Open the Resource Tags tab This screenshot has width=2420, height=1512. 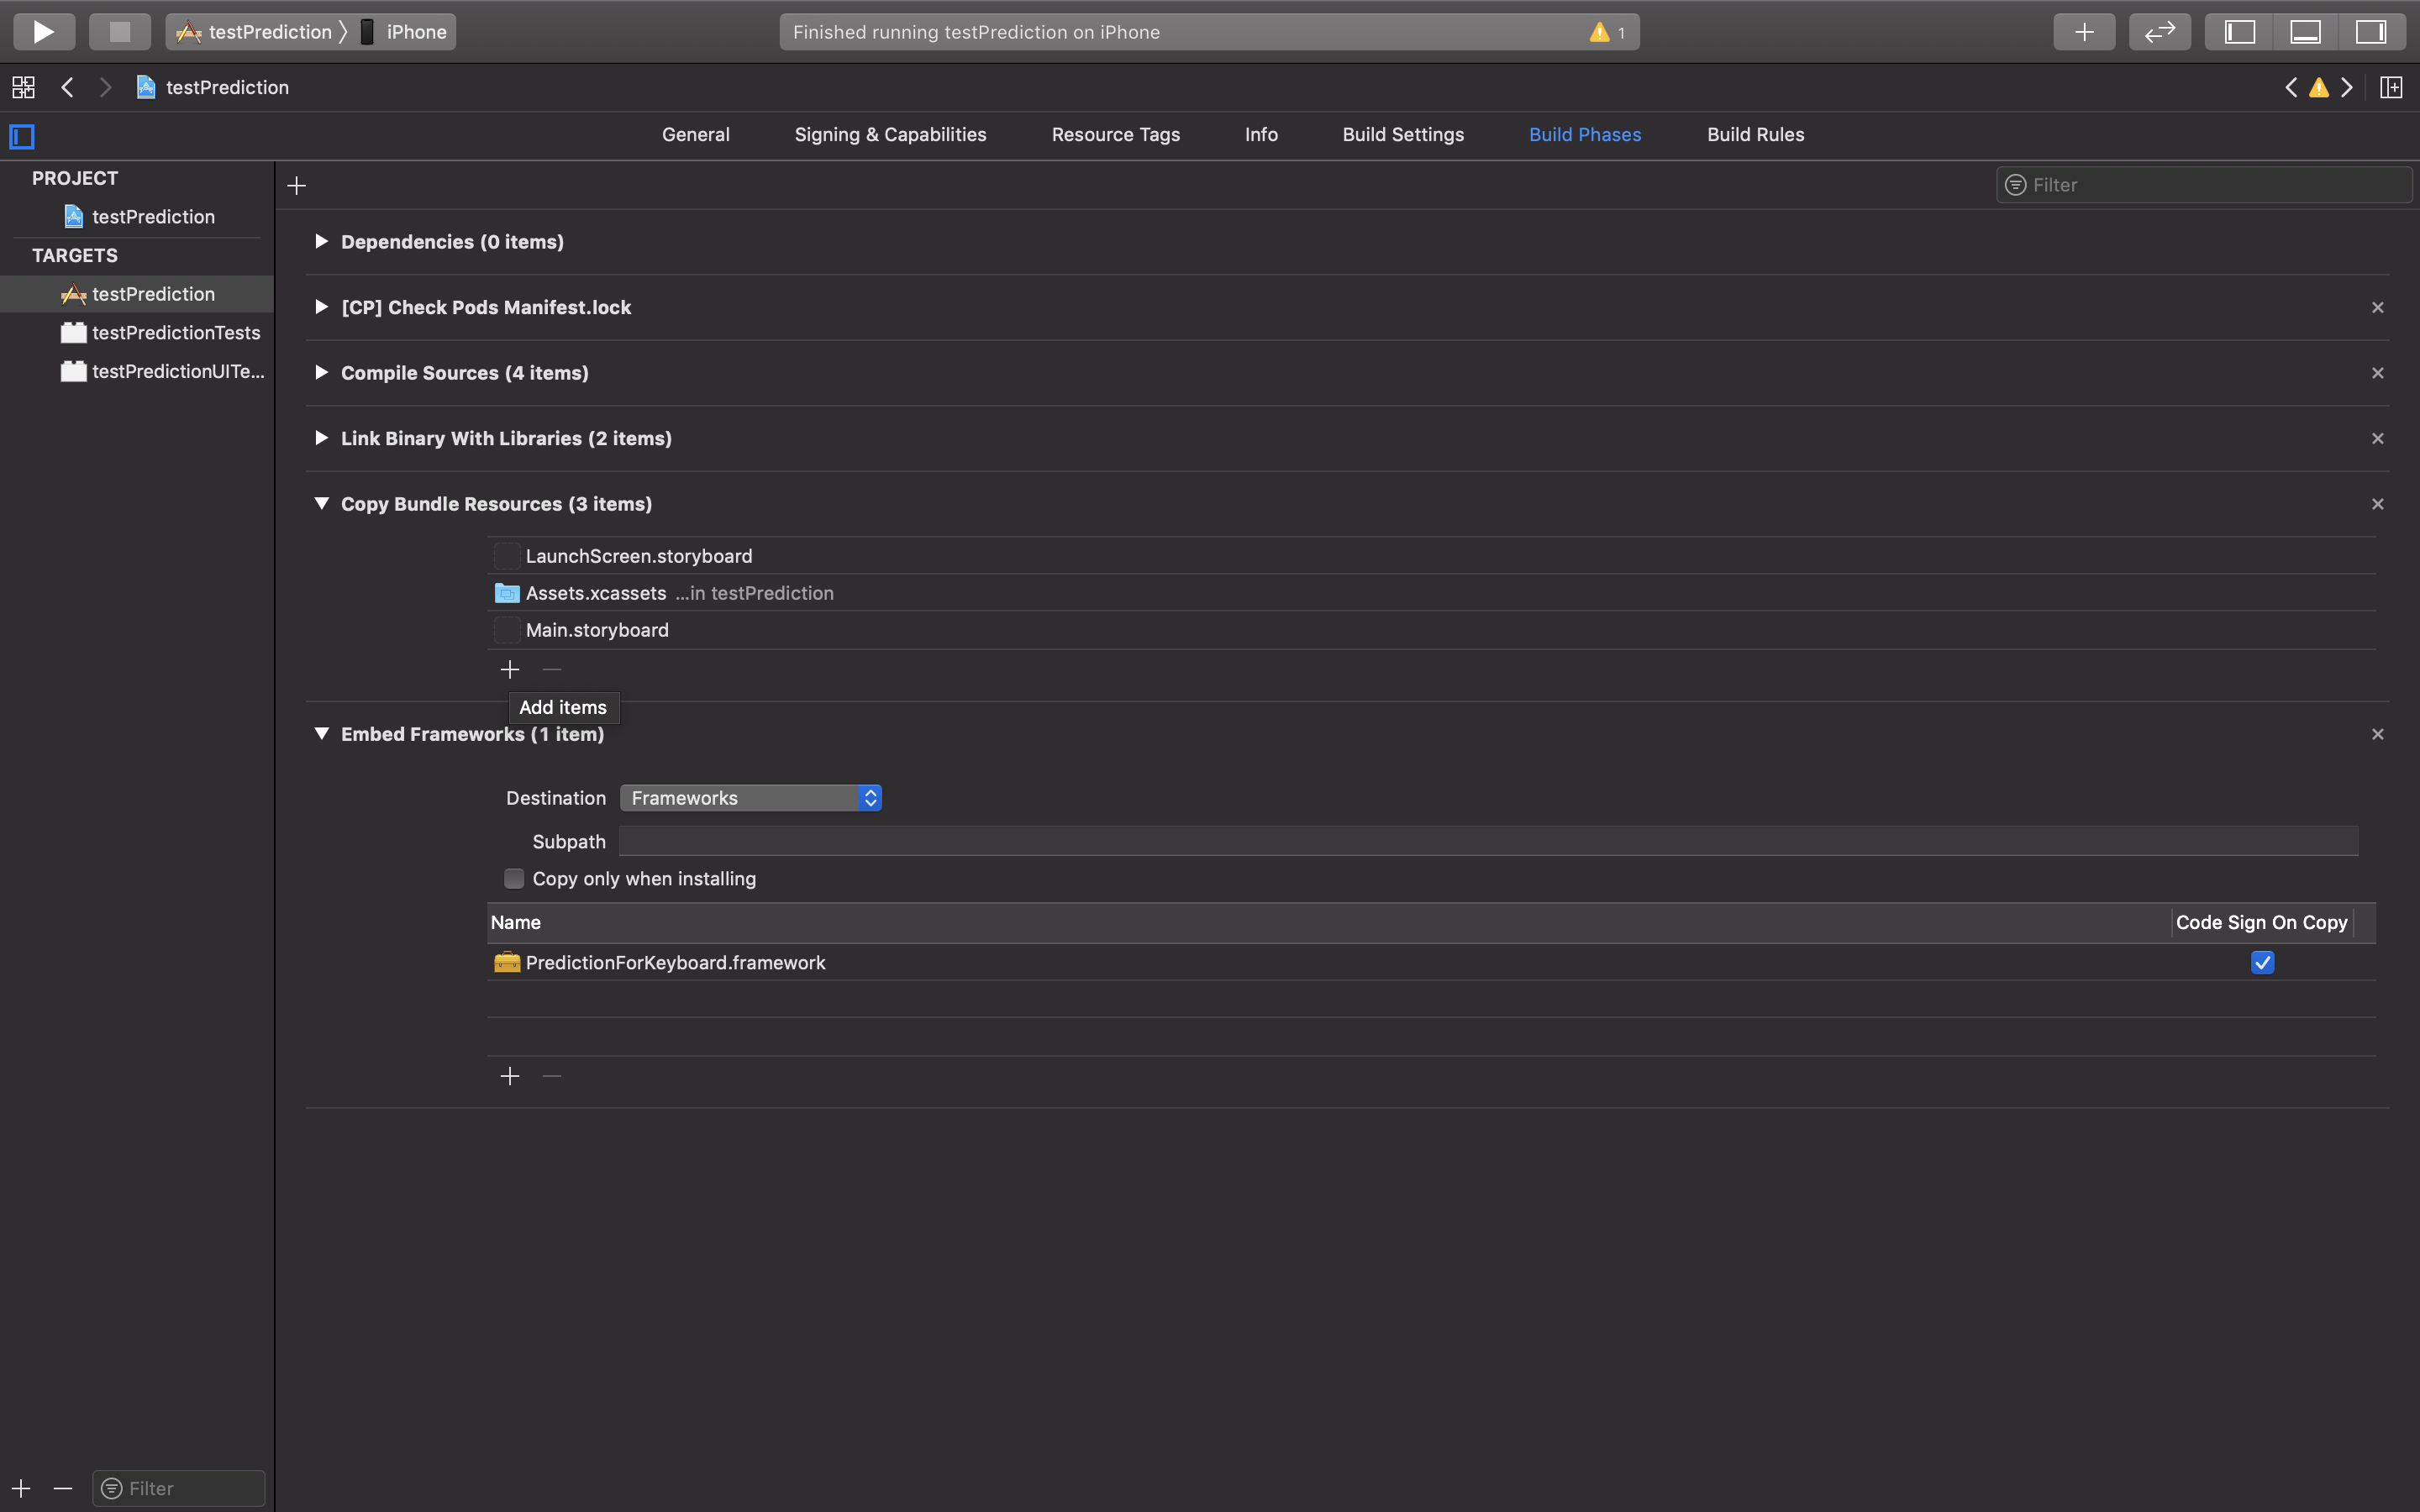click(1116, 135)
